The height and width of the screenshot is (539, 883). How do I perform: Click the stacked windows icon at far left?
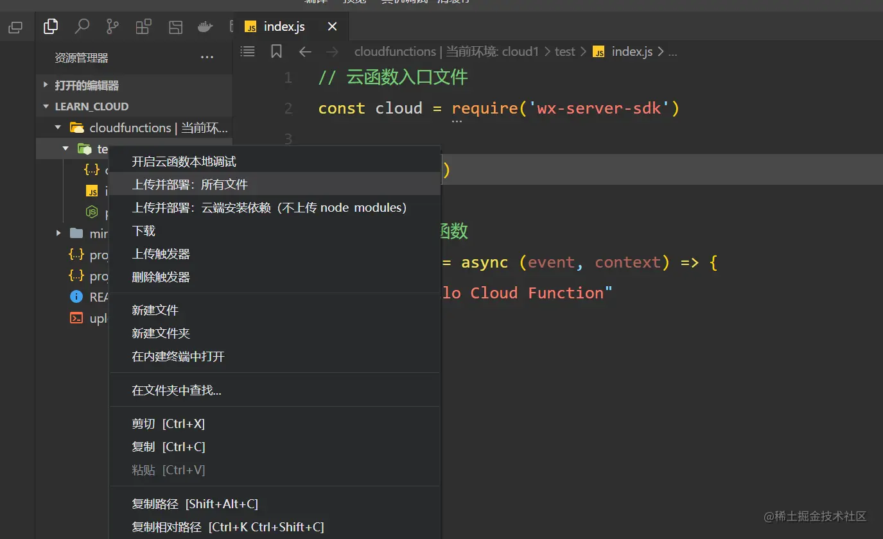(15, 27)
